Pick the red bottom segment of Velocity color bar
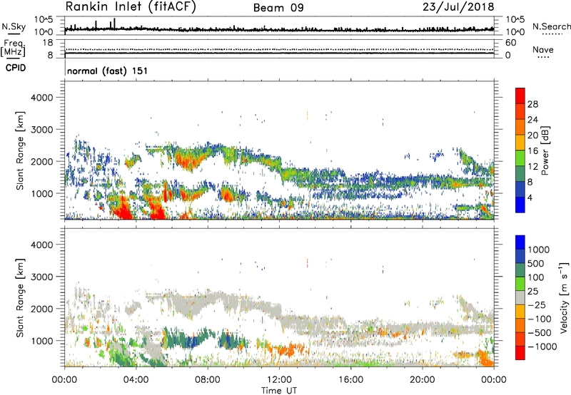The image size is (571, 395). point(520,353)
